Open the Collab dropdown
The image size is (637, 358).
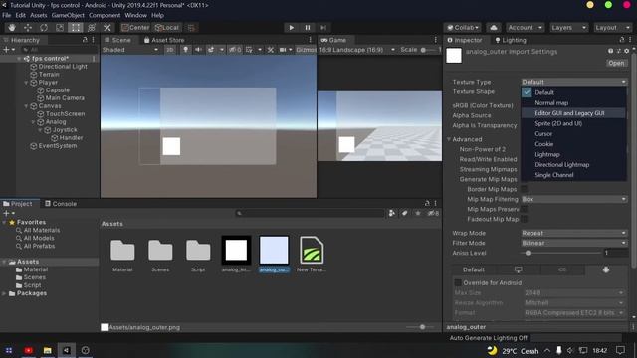tap(463, 28)
